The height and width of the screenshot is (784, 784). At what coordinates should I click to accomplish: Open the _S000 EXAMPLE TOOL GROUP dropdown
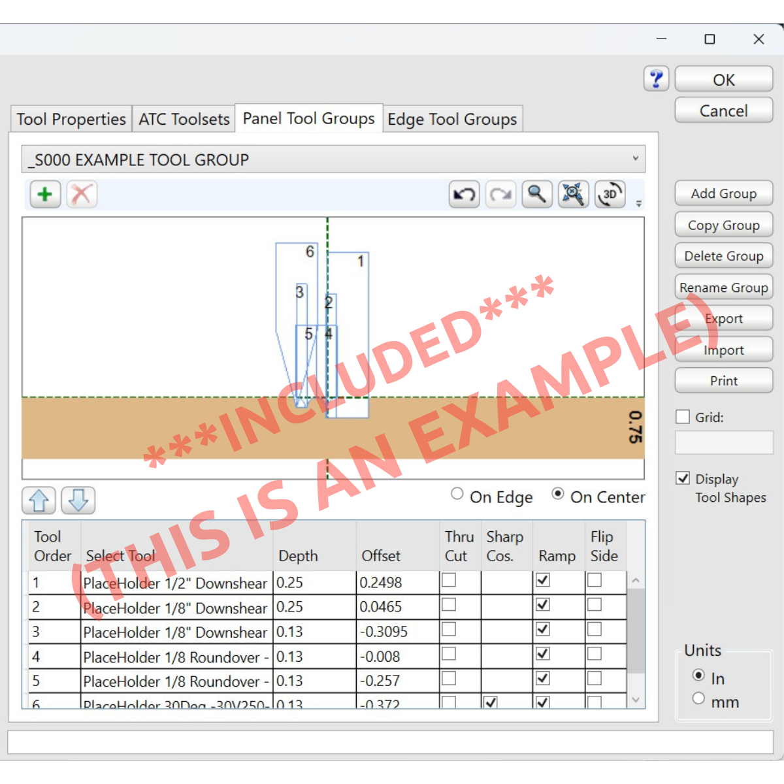click(333, 159)
